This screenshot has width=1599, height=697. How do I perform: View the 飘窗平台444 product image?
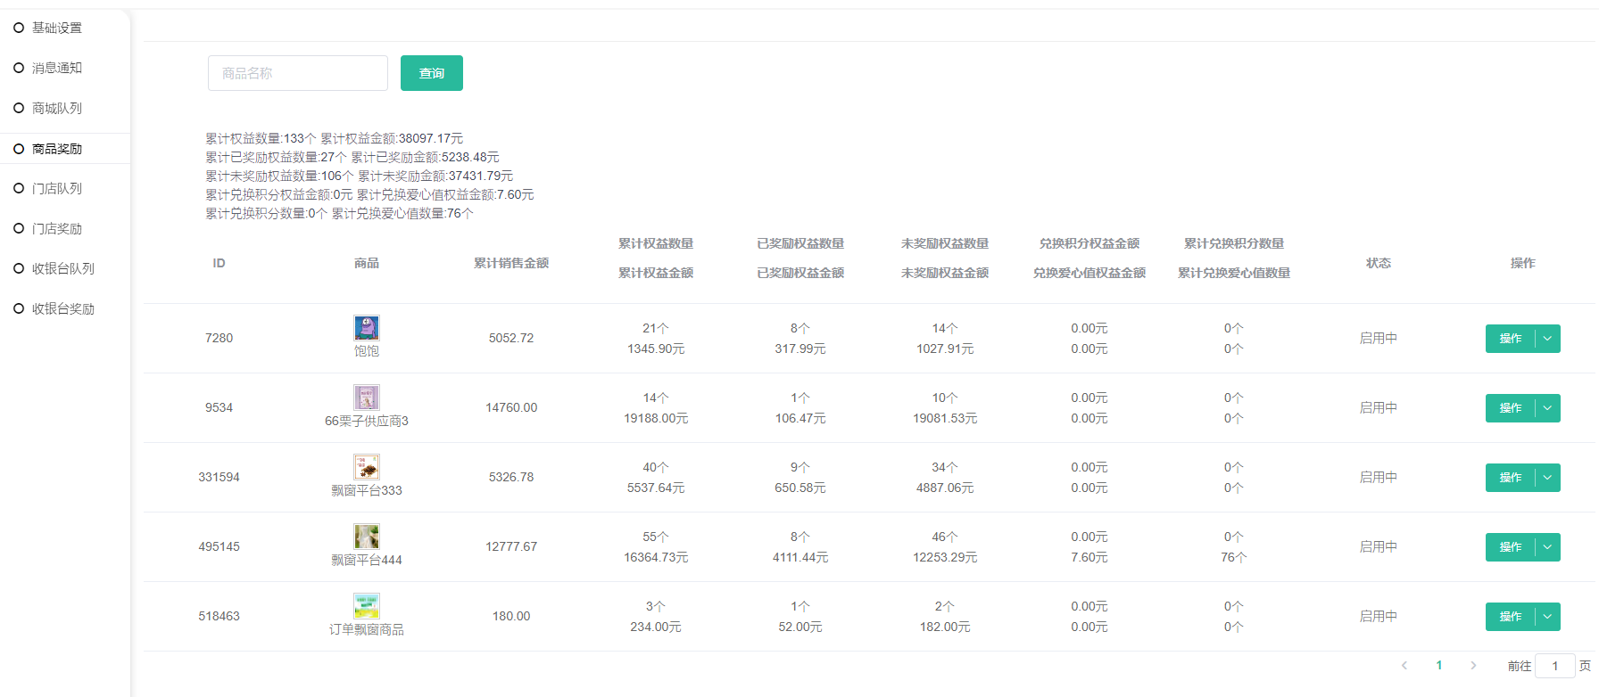pos(366,536)
